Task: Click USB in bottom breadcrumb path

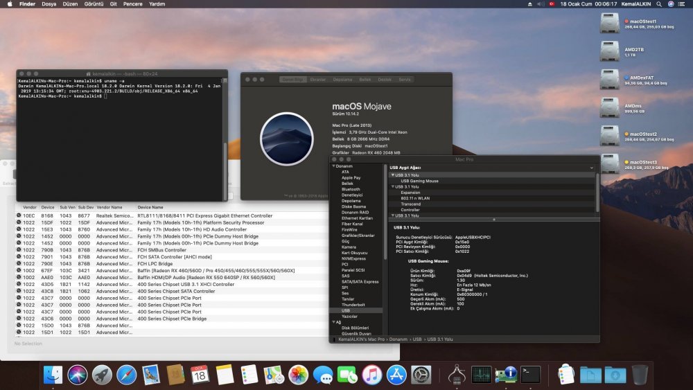Action: coord(416,339)
